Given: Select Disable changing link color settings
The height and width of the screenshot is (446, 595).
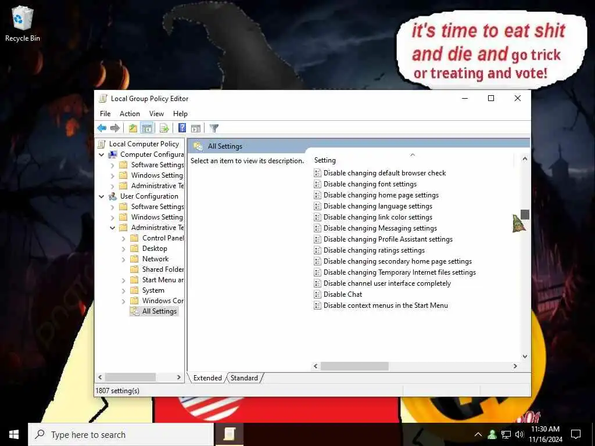Looking at the screenshot, I should click(x=378, y=217).
